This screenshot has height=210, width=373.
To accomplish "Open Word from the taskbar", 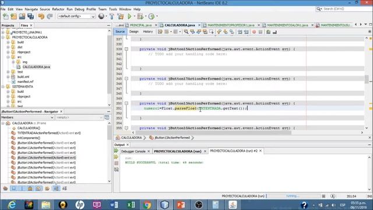I will (114, 205).
